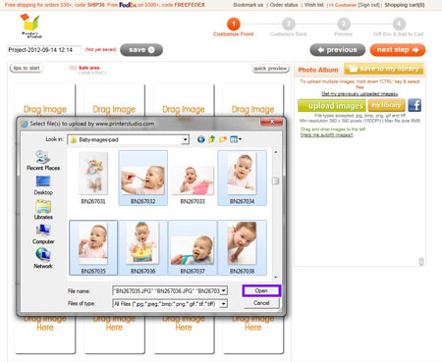442x362 pixels.
Task: Go to step 2 Customize Back
Action: click(288, 27)
